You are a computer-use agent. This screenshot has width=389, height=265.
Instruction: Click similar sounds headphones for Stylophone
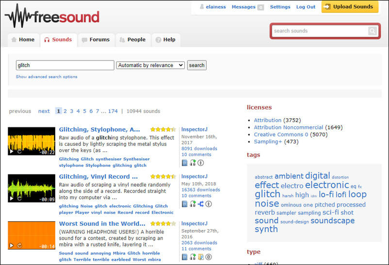193,163
